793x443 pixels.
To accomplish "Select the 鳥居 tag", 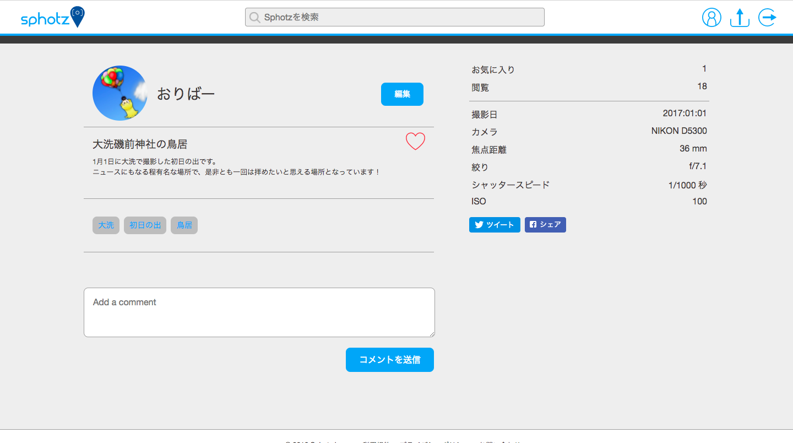I will [x=184, y=225].
